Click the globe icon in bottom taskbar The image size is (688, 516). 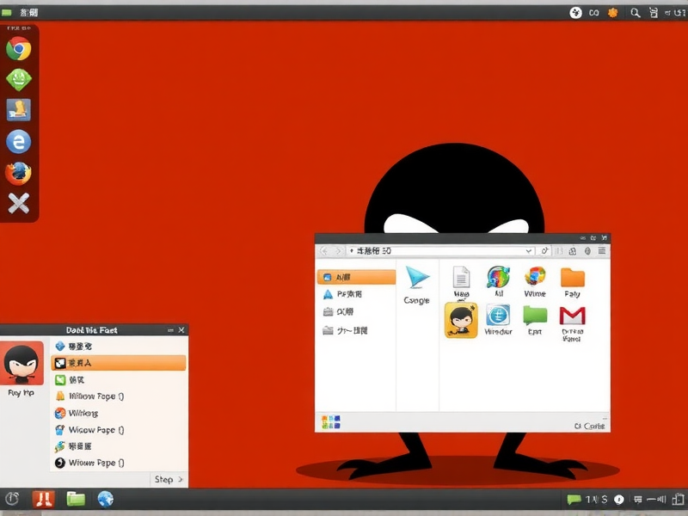(105, 499)
